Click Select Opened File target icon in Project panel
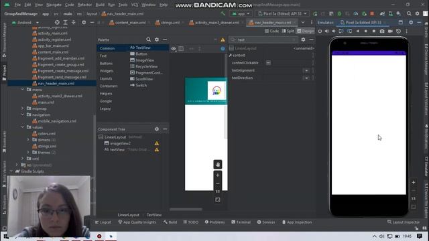Screen dimensions: 429x241 pos(57,22)
